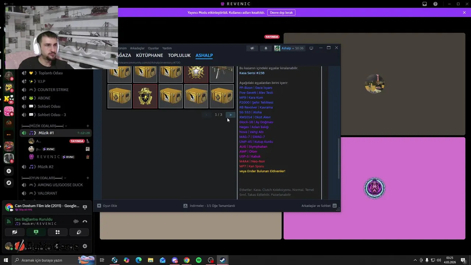Viewport: 471px width, 265px height.
Task: Click Devre dışı bırak streamer mode button
Action: coord(281,13)
